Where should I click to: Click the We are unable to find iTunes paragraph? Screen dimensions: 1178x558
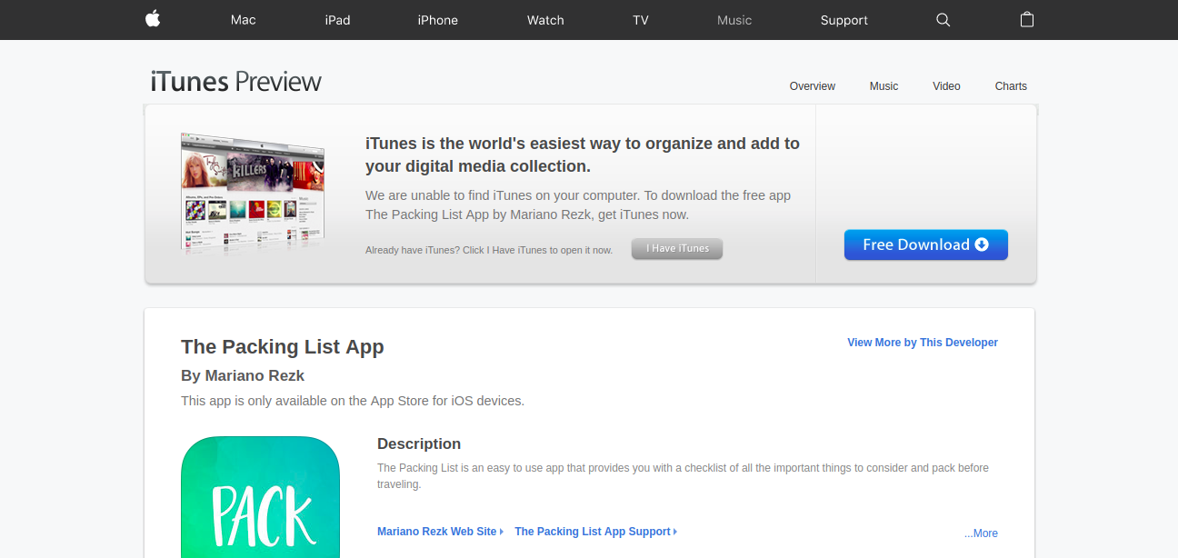(578, 205)
